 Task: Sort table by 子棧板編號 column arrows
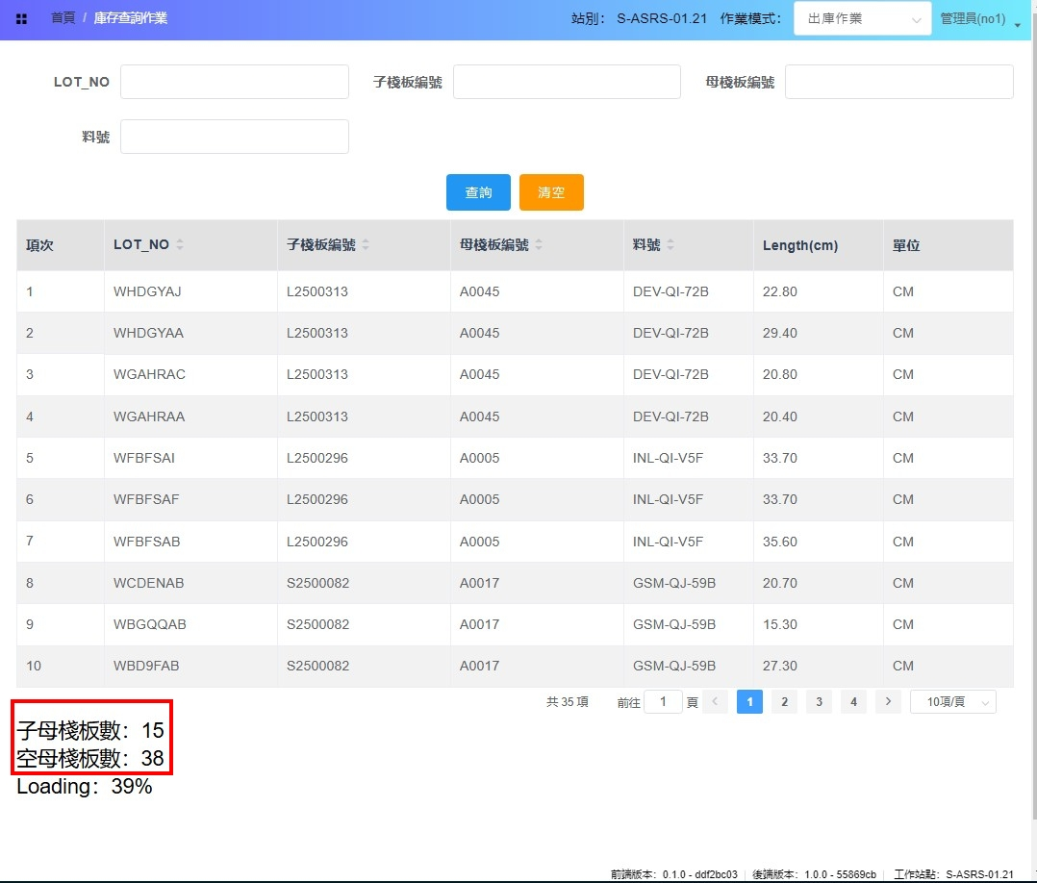pyautogui.click(x=366, y=244)
